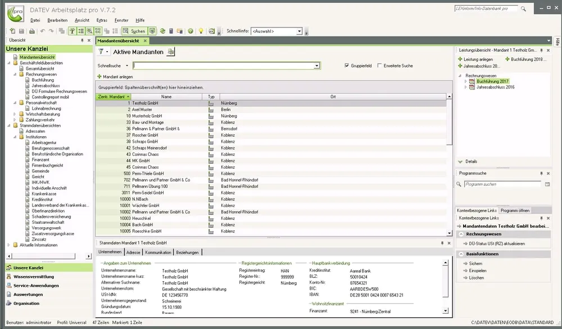562x329 pixels.
Task: Open the Schnellinfo Auswahl dropdown
Action: point(299,31)
